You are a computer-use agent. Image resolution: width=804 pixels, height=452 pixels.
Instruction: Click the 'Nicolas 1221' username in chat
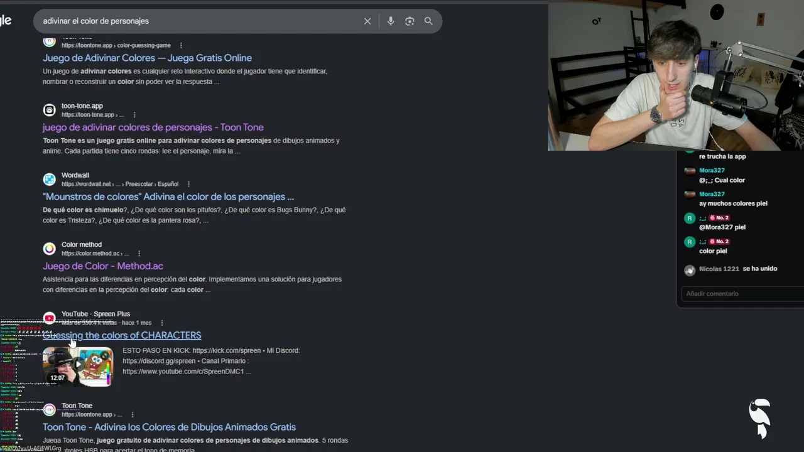tap(719, 269)
